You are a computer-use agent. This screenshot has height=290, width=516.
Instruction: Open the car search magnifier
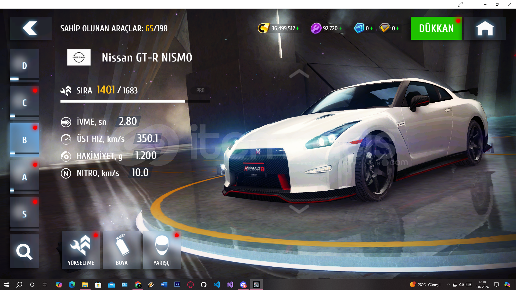(x=24, y=251)
